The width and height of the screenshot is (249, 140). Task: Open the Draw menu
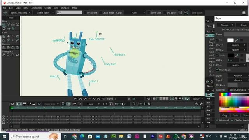pos(18,8)
